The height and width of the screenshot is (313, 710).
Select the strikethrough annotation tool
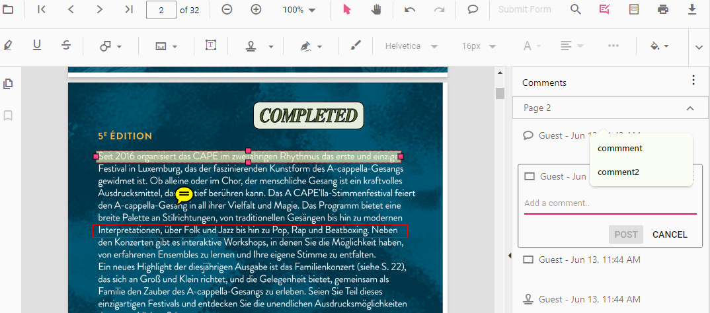pyautogui.click(x=67, y=46)
